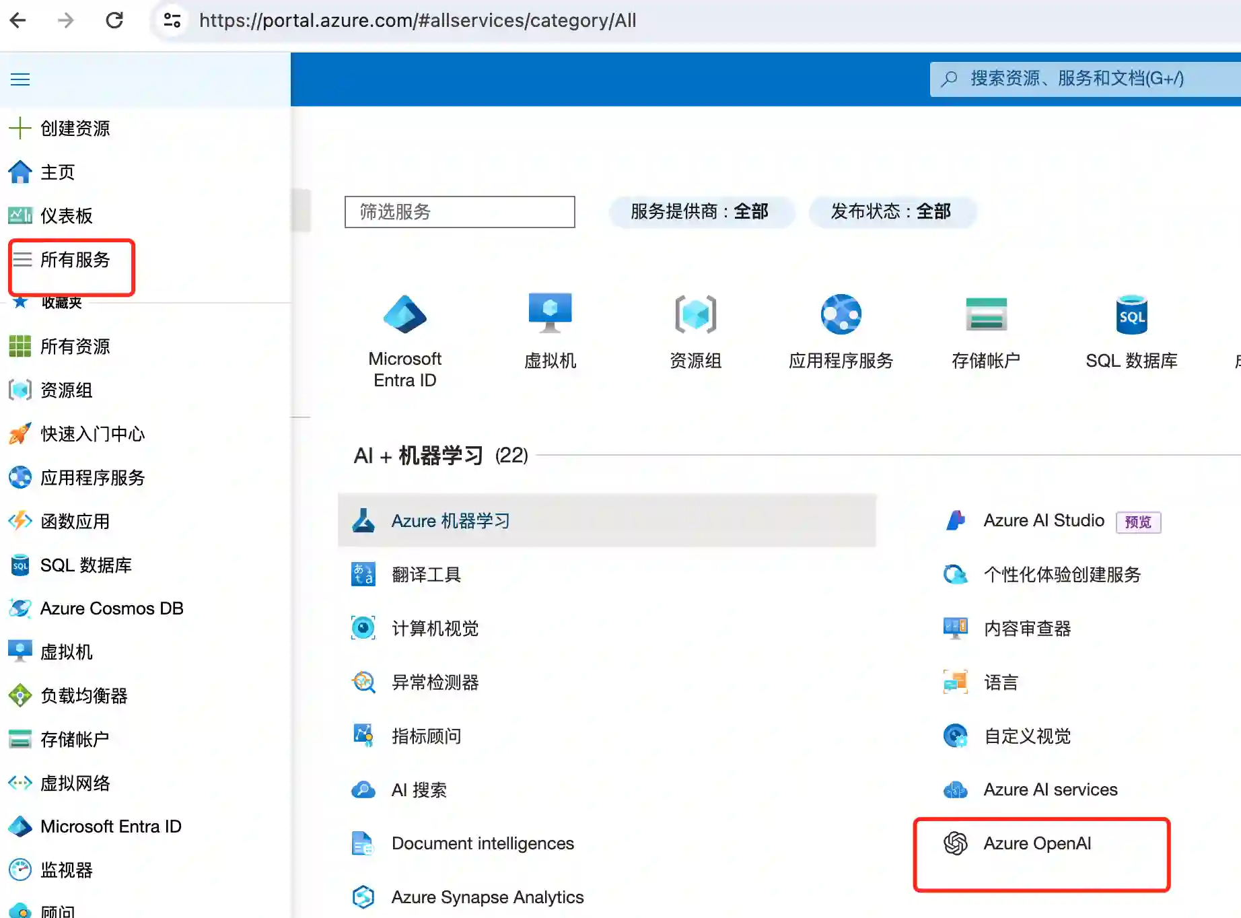Open Azure AI Studio service link

(x=1044, y=520)
